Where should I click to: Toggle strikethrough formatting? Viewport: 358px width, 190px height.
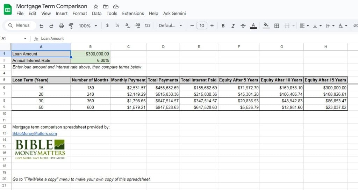pos(243,26)
